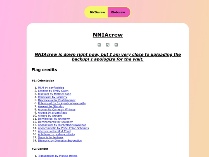Image resolution: width=209 pixels, height=157 pixels.
Task: Open the Asexual by Standup link
Action: tap(51, 106)
